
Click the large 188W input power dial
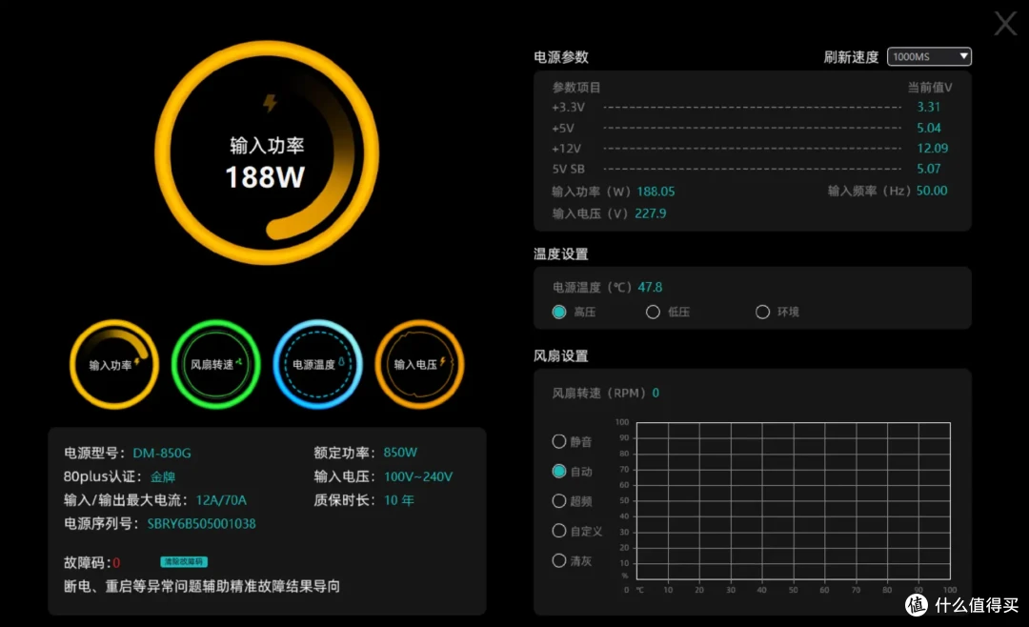point(267,153)
